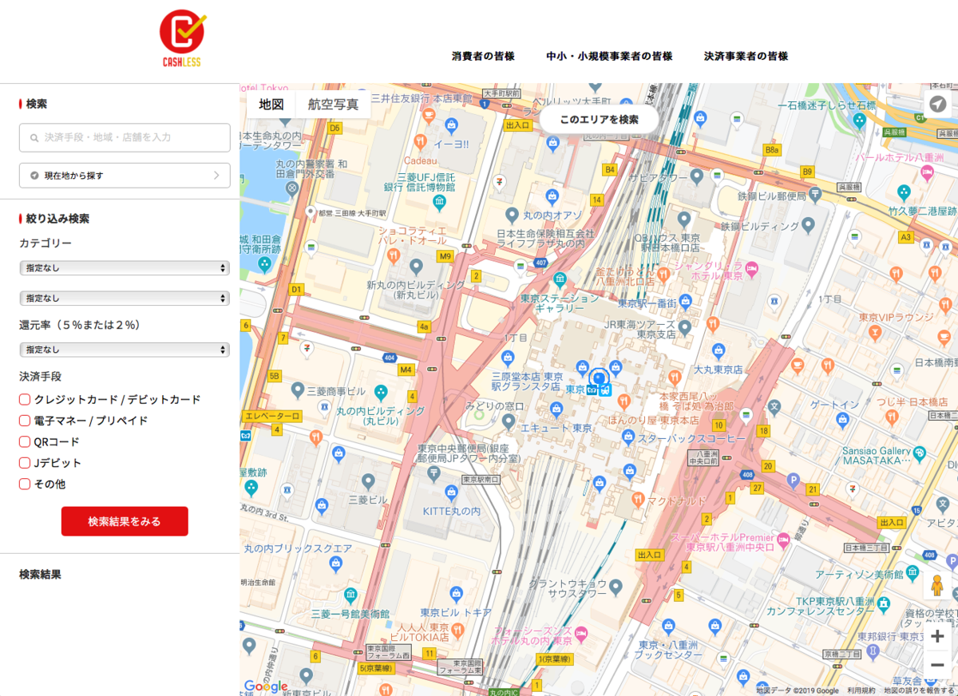
Task: Open the first カテゴリー dropdown
Action: (x=125, y=268)
